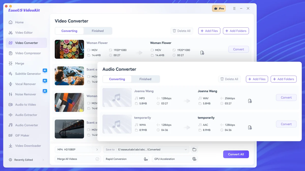Image resolution: width=305 pixels, height=171 pixels.
Task: Click Add Folders in Video Converter
Action: coord(236,31)
